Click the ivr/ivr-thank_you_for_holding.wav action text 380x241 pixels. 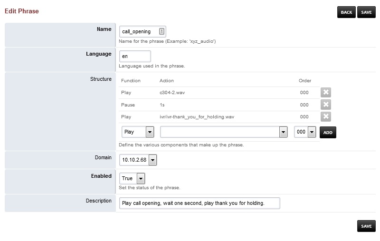pyautogui.click(x=197, y=116)
